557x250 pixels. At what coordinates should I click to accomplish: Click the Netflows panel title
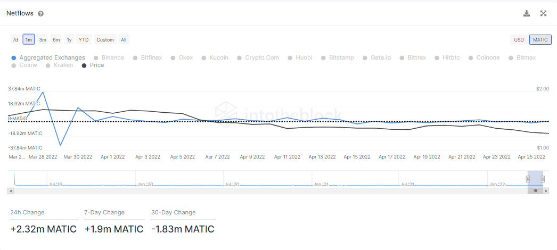20,13
